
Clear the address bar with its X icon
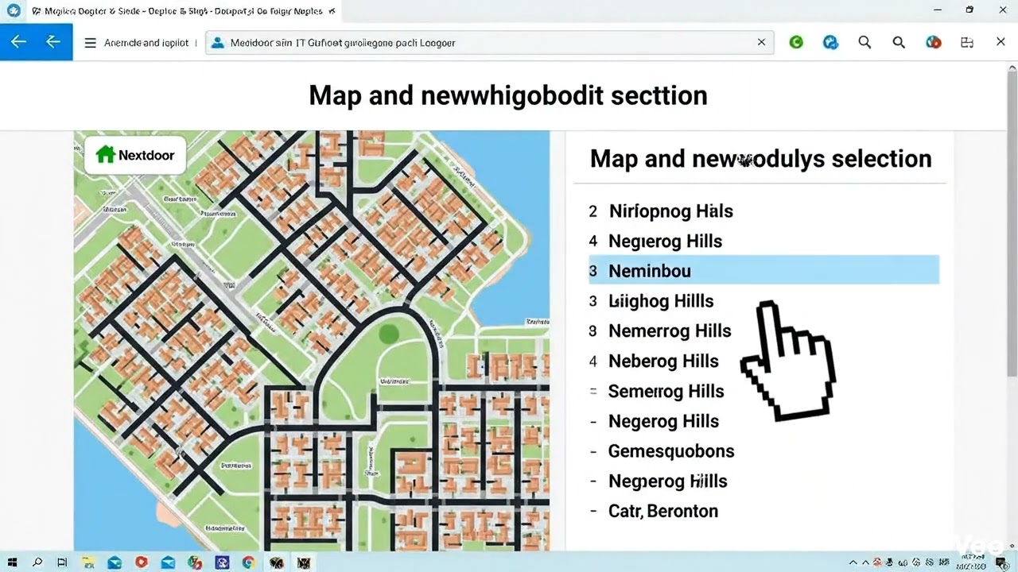click(x=761, y=43)
